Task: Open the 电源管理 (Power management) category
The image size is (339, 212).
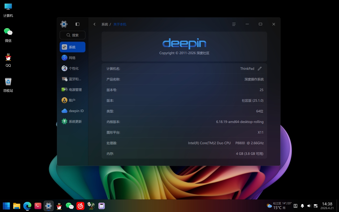Action: [72, 90]
